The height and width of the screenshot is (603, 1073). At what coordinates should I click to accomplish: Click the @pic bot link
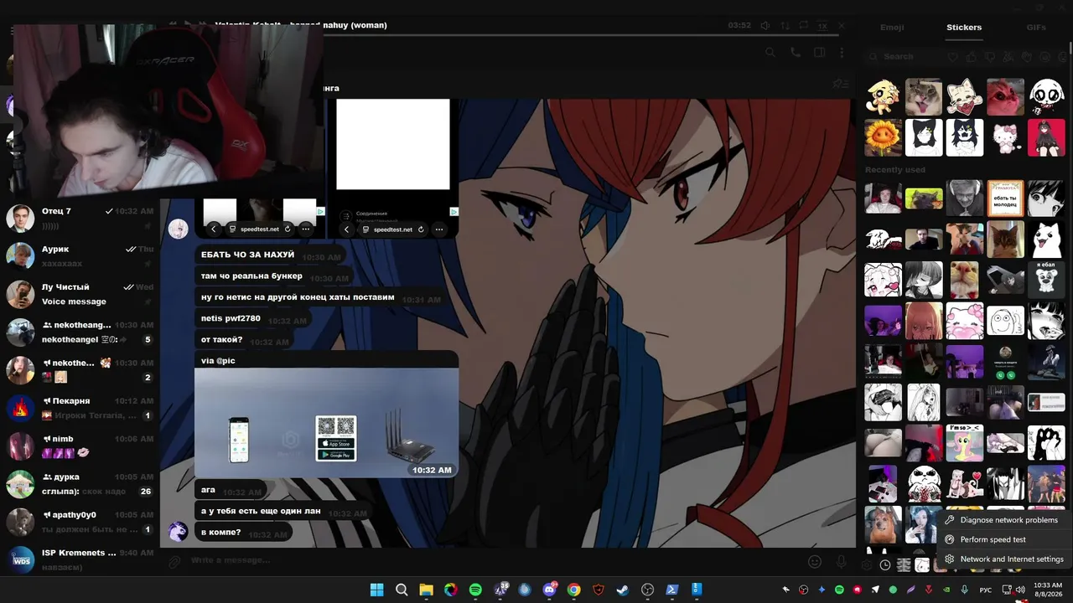(x=225, y=361)
